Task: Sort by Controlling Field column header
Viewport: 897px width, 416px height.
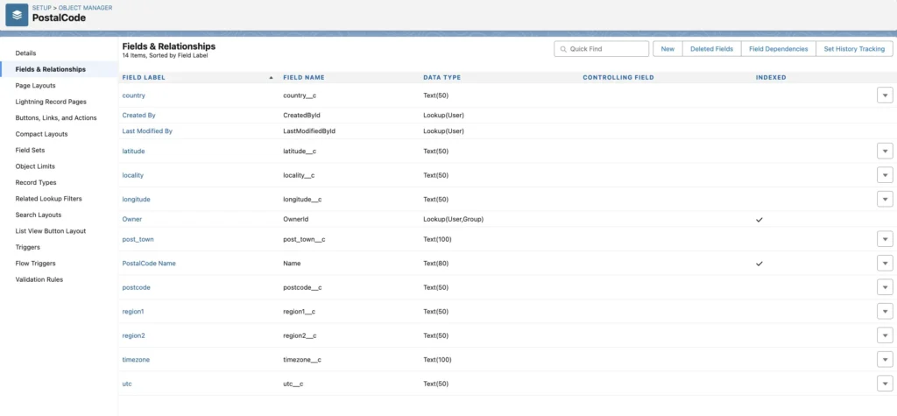Action: point(618,78)
